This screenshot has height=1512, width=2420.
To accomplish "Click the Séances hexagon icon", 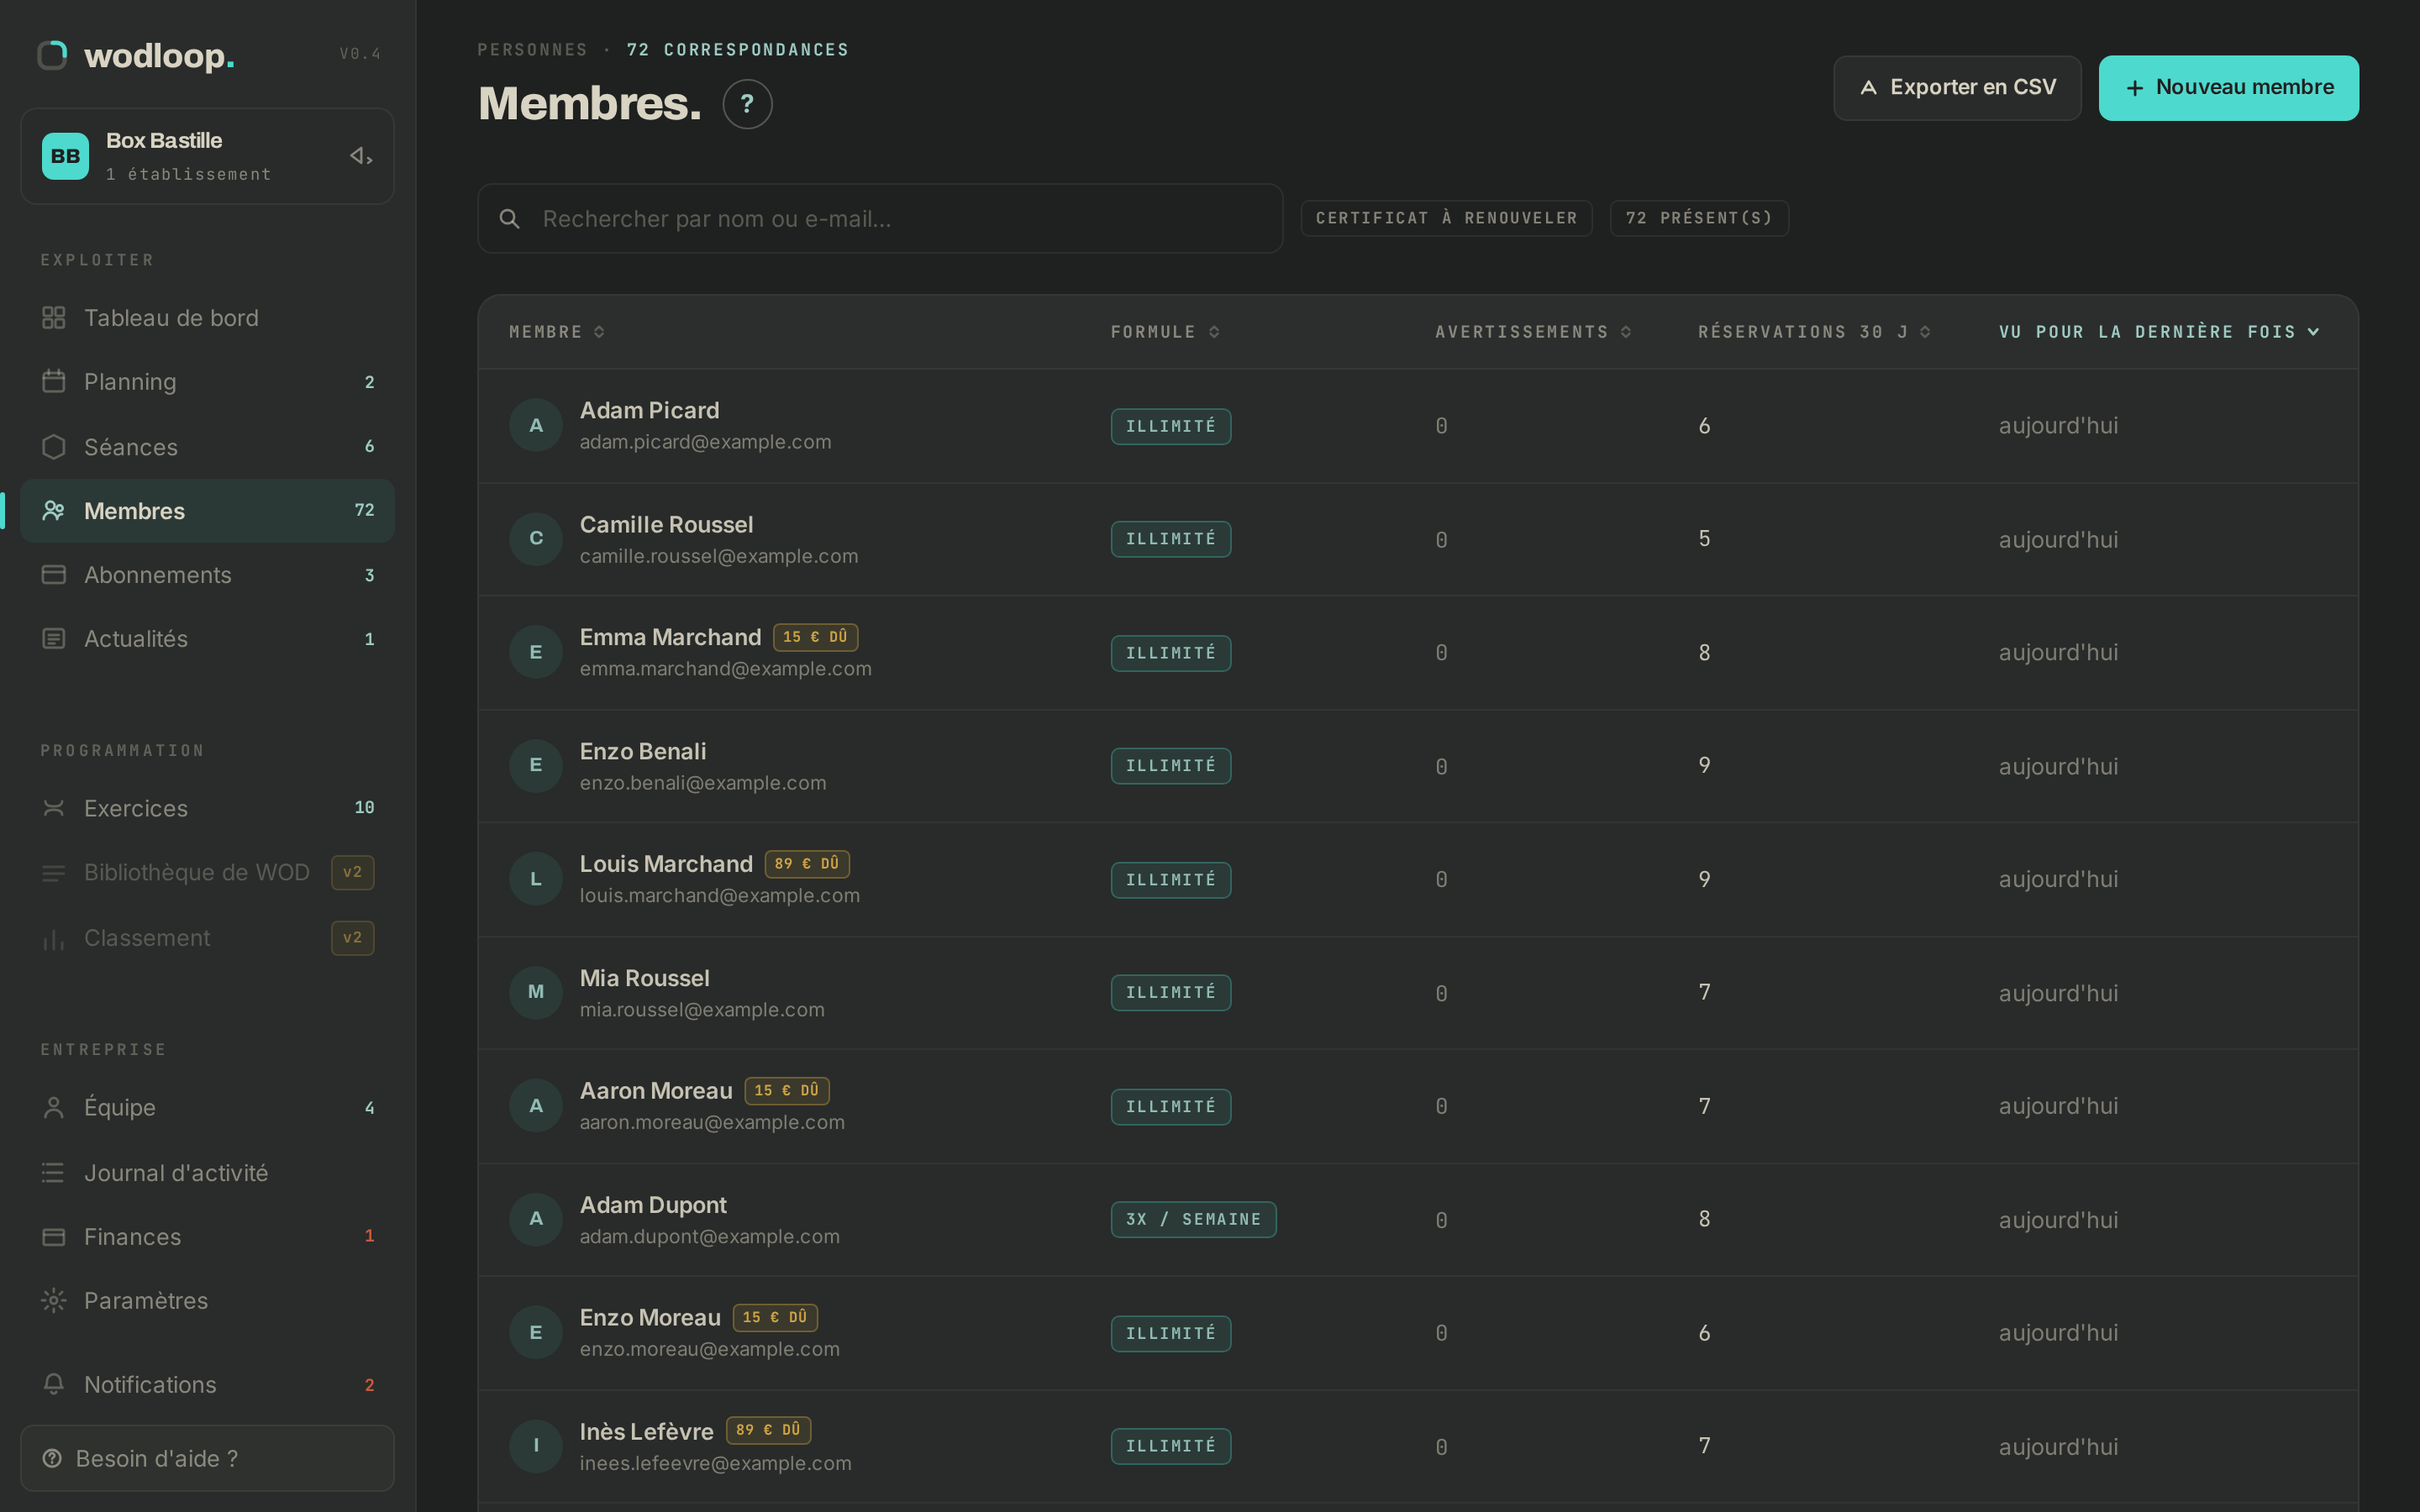I will [54, 447].
